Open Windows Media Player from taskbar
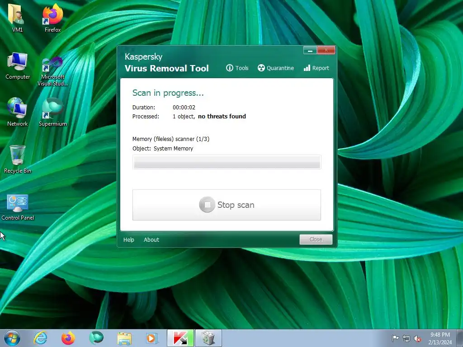 [152, 338]
